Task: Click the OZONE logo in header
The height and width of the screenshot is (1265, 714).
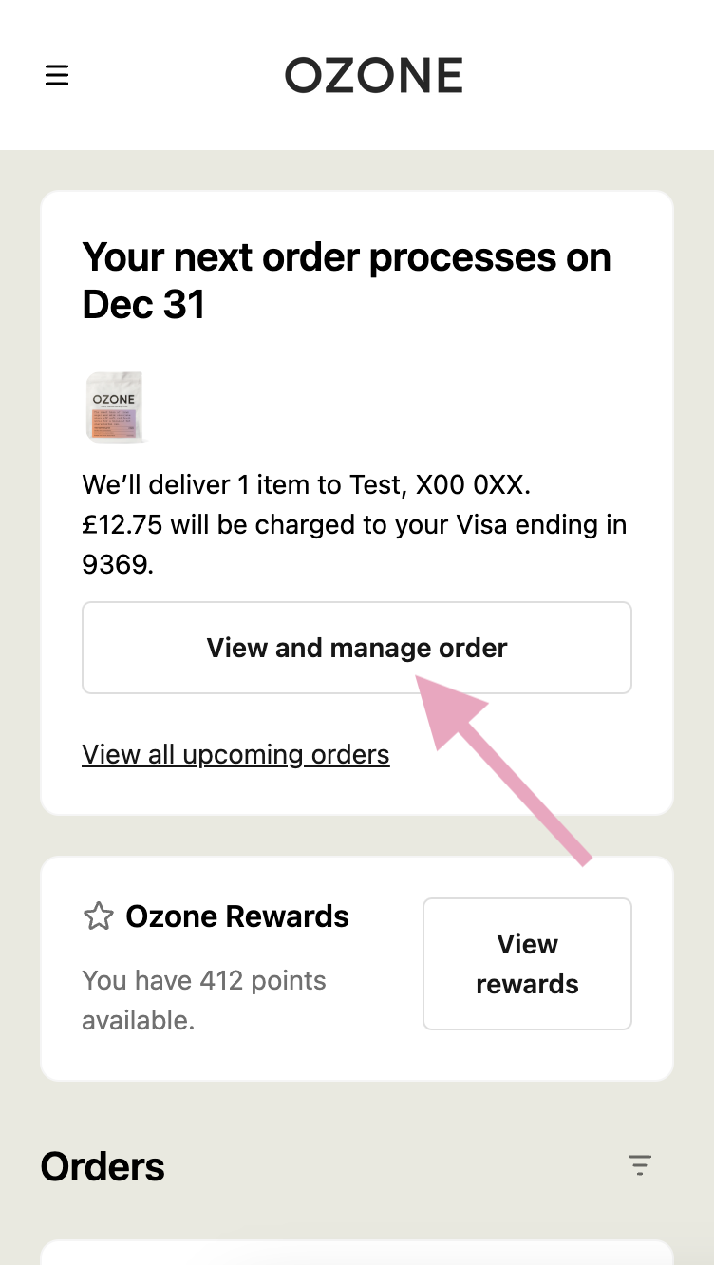Action: click(374, 75)
